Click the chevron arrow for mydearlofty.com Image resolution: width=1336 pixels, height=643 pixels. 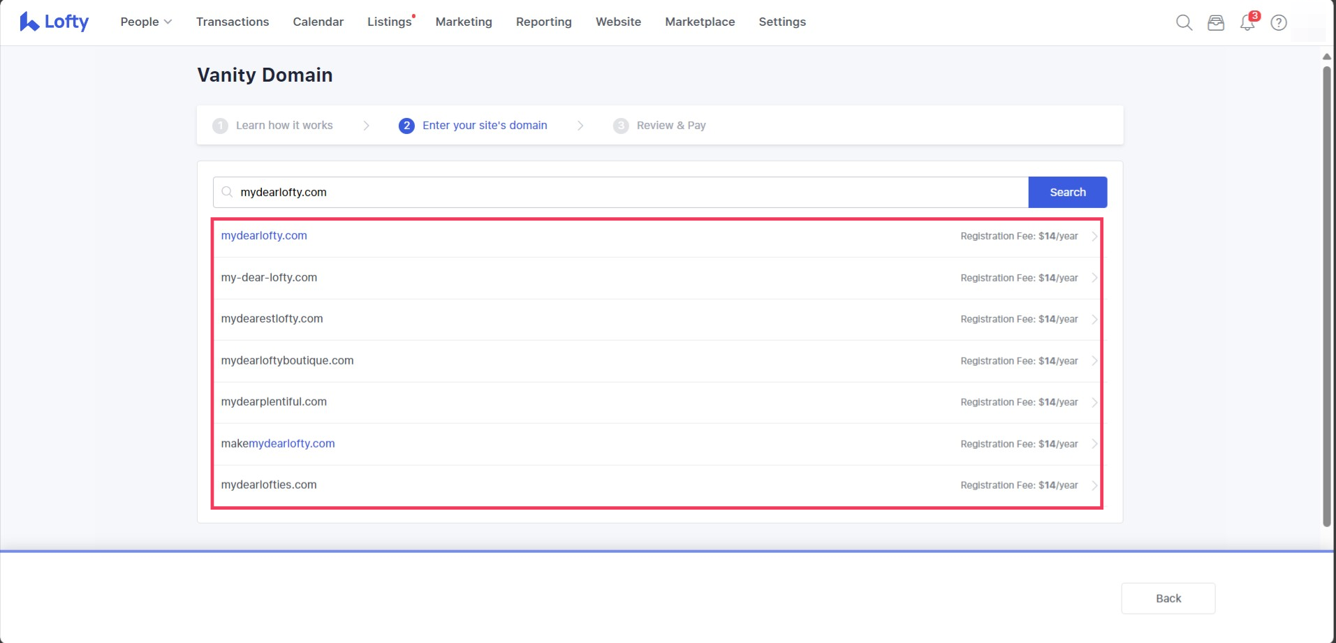point(1094,236)
